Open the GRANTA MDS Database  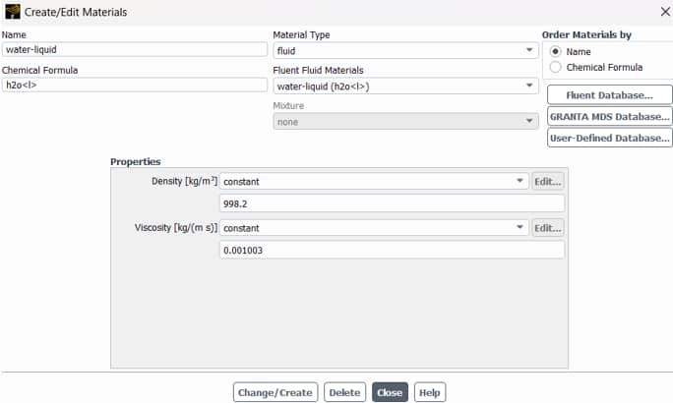[609, 116]
